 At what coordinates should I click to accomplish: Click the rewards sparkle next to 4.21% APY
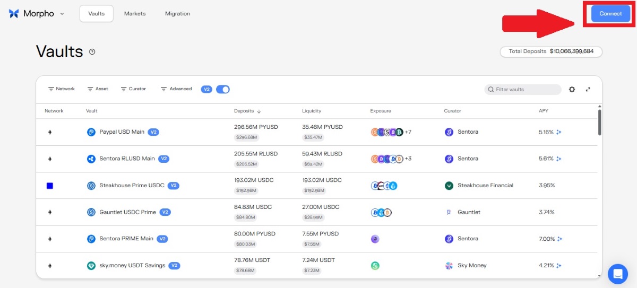(559, 265)
